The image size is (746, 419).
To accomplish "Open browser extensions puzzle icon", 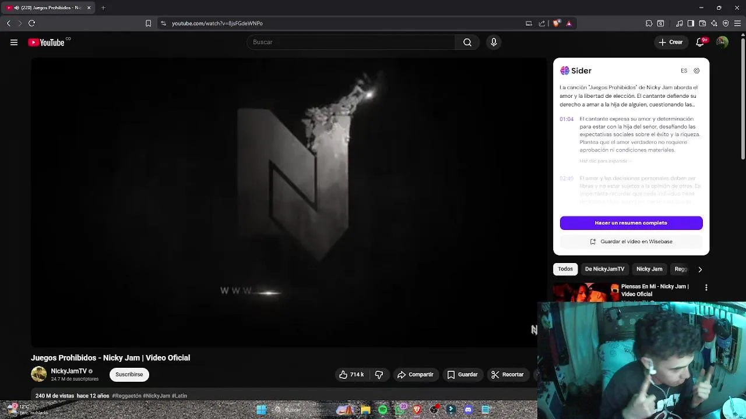I will coord(649,23).
